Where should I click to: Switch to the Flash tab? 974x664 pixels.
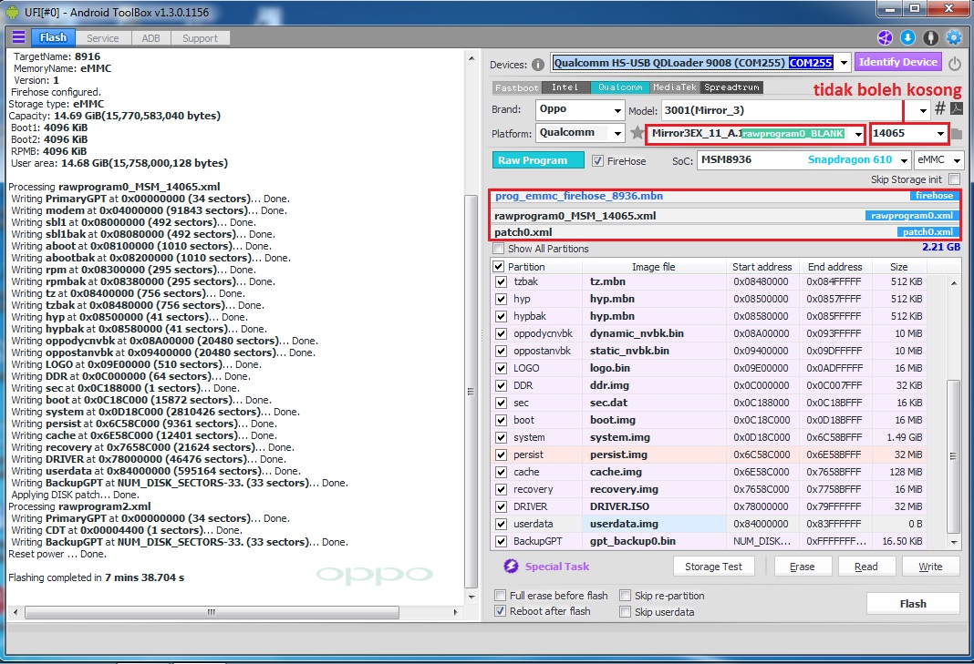pyautogui.click(x=53, y=37)
